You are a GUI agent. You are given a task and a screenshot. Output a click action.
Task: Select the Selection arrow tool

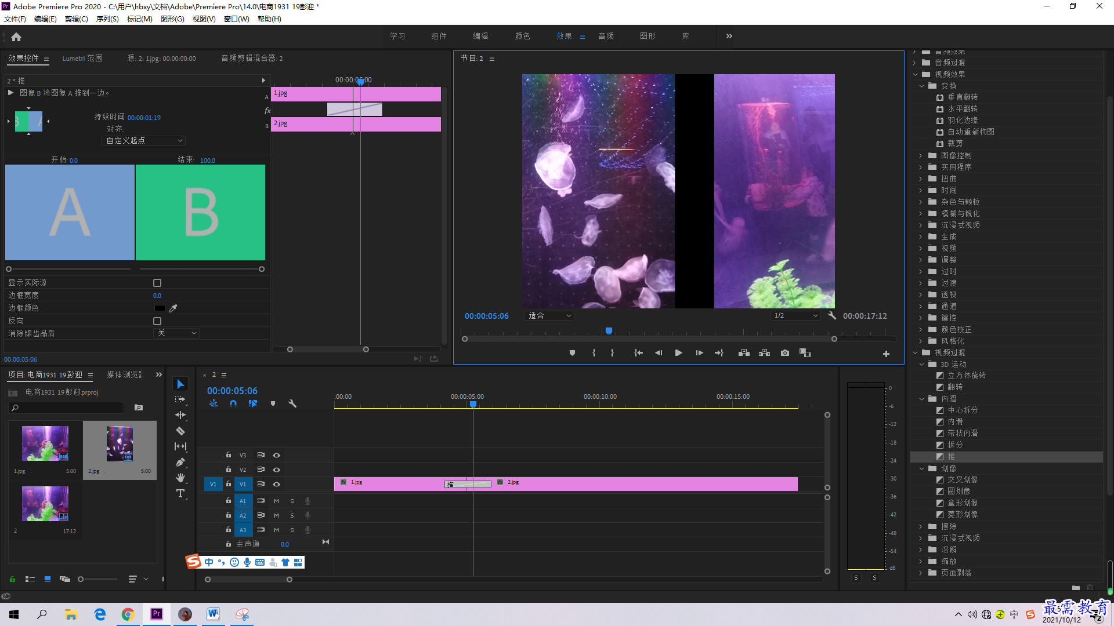coord(180,384)
